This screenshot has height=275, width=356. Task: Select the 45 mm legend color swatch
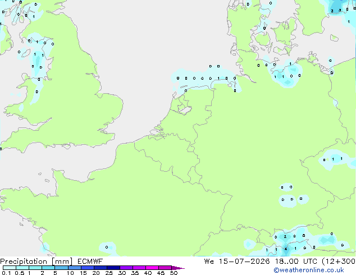point(165,268)
